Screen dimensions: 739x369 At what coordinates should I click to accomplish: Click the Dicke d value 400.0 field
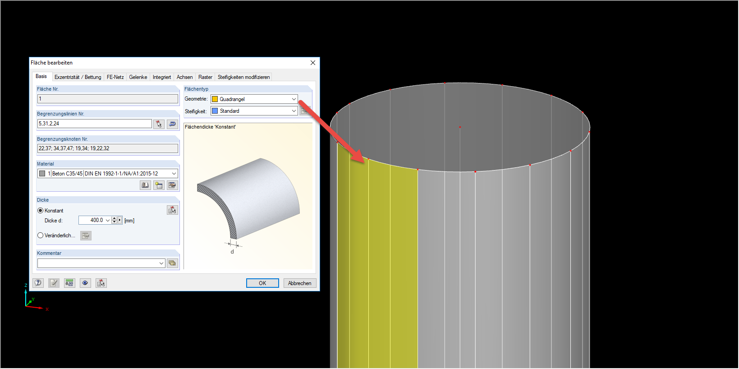[x=92, y=220]
